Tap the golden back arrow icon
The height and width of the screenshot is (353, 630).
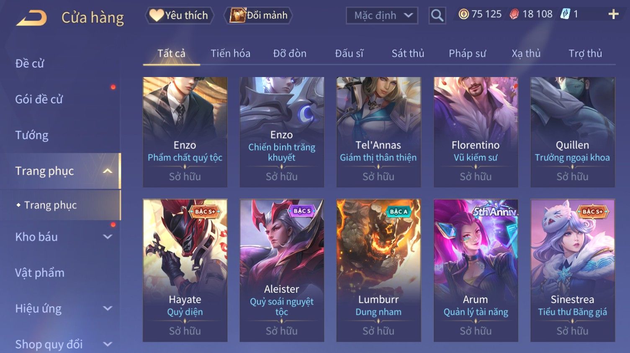(31, 18)
